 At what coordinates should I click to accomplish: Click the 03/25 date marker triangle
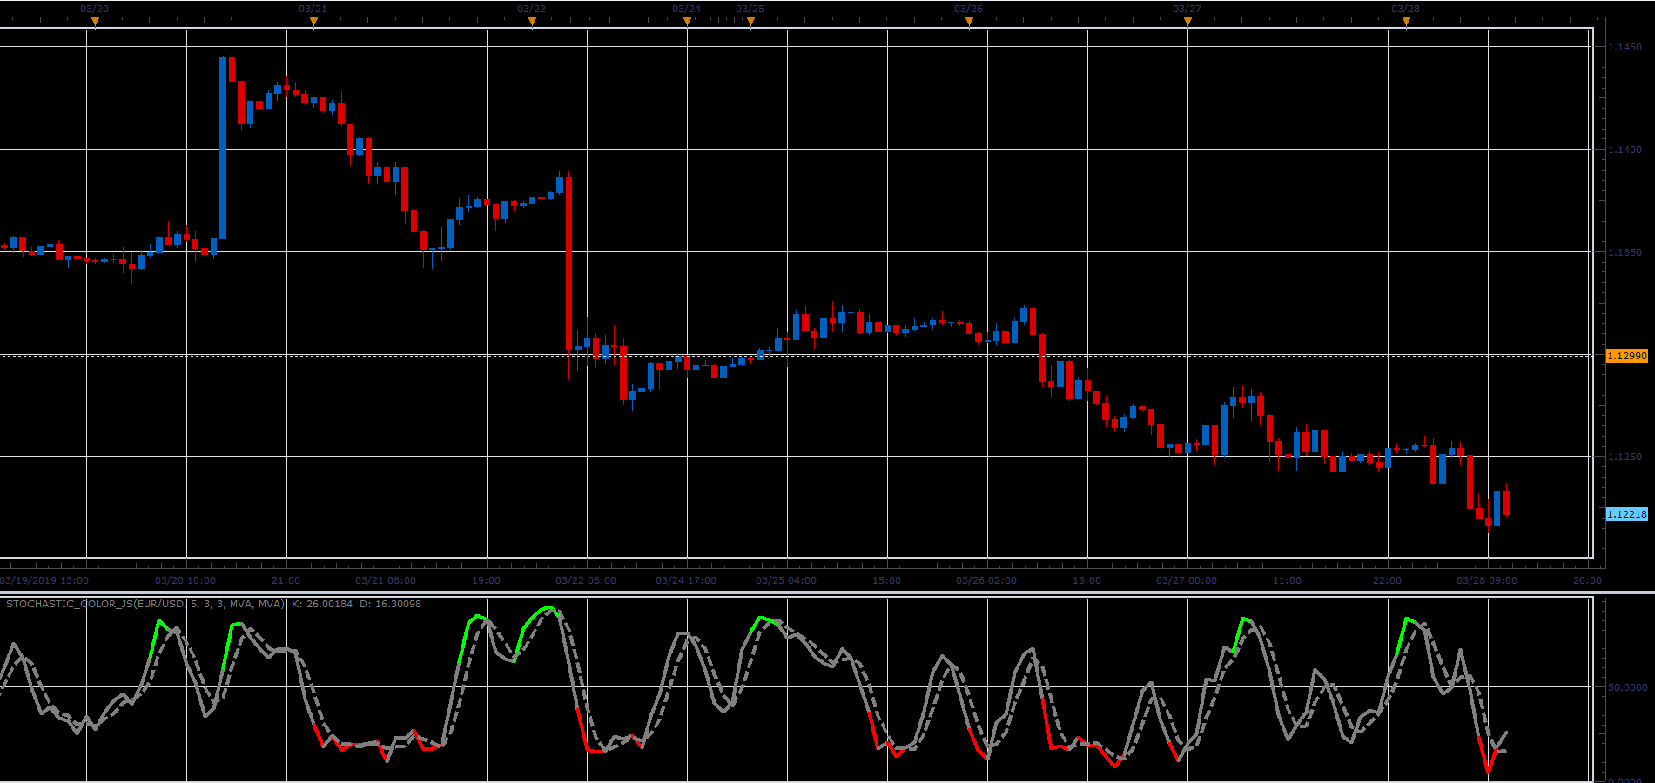coord(750,23)
